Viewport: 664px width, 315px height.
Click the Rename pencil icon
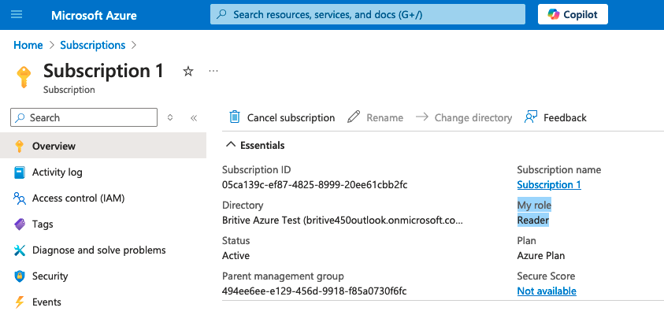pos(353,117)
